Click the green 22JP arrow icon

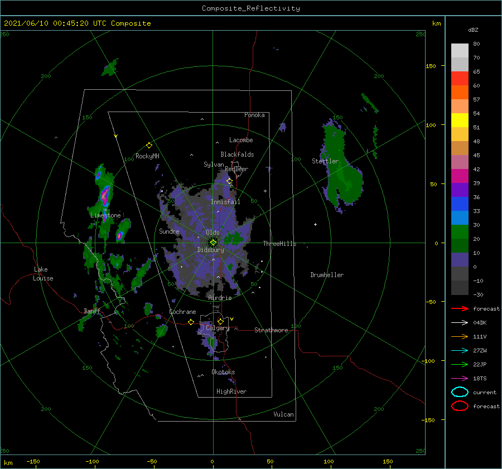tap(460, 364)
